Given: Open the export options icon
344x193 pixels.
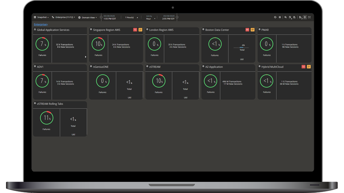Looking at the screenshot, I should (300, 17).
